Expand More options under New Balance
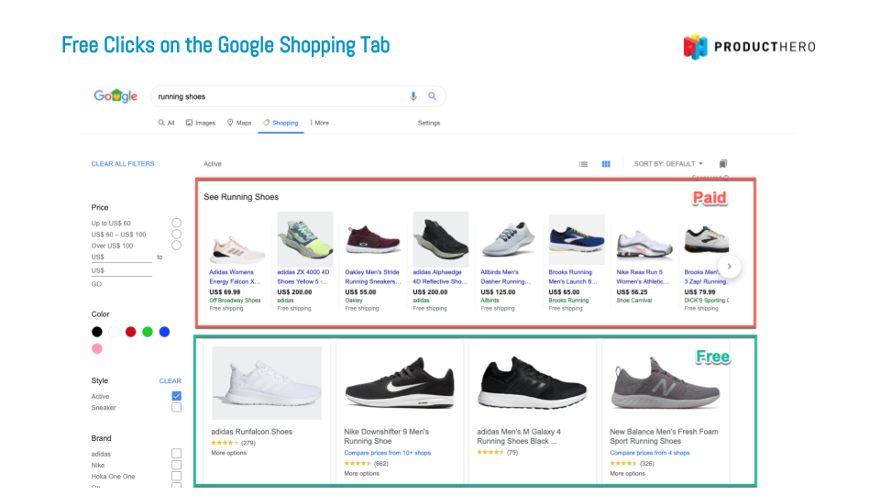This screenshot has height=495, width=880. 627,474
